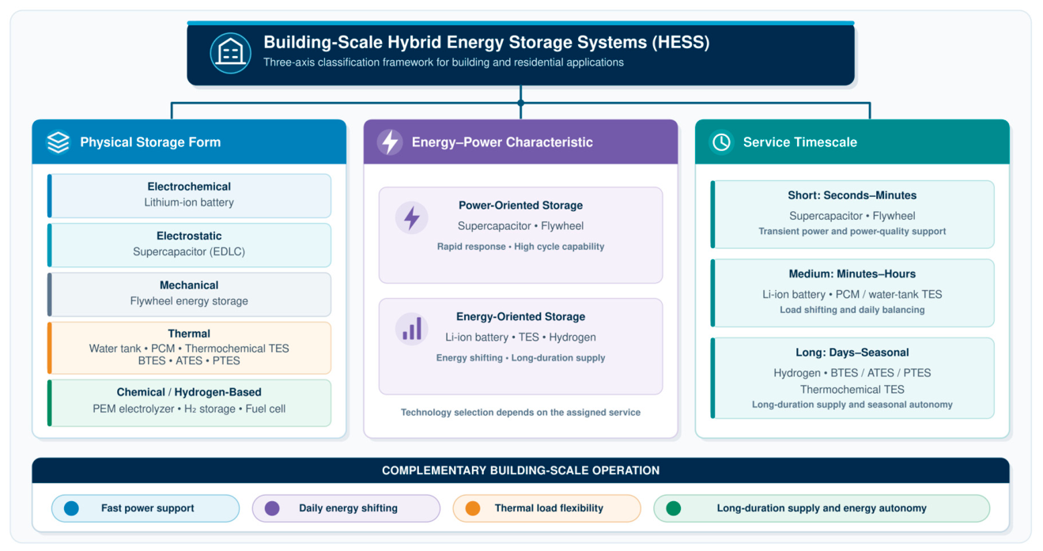1043x551 pixels.
Task: Pick the purple dot beside Daily energy shifting
Action: [x=272, y=508]
